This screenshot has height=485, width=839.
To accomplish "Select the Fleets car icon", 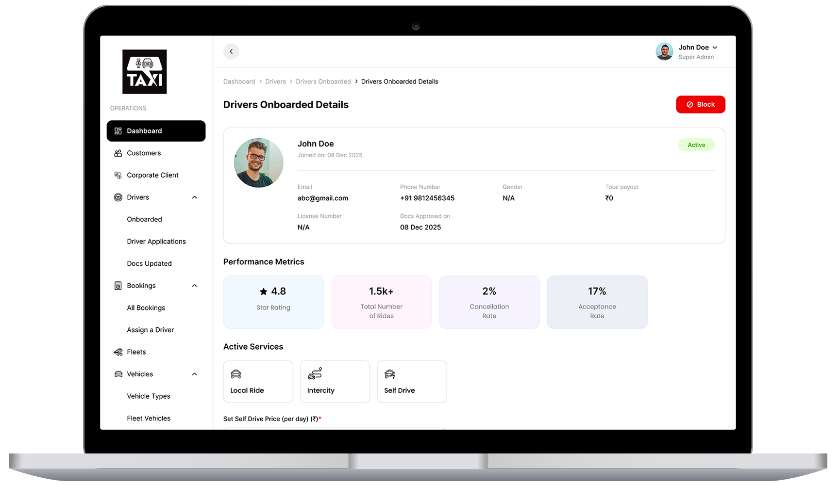I will tap(118, 352).
